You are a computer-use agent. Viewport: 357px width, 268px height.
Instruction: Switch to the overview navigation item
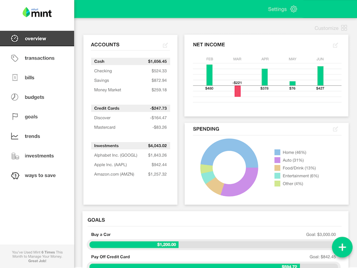tap(37, 38)
